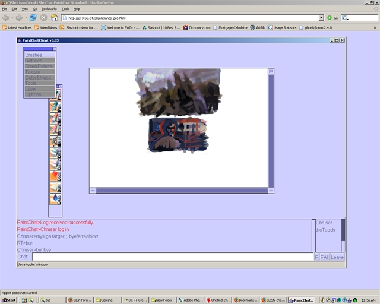Select the Pen brush tool
This screenshot has height=304, width=380.
(55, 106)
